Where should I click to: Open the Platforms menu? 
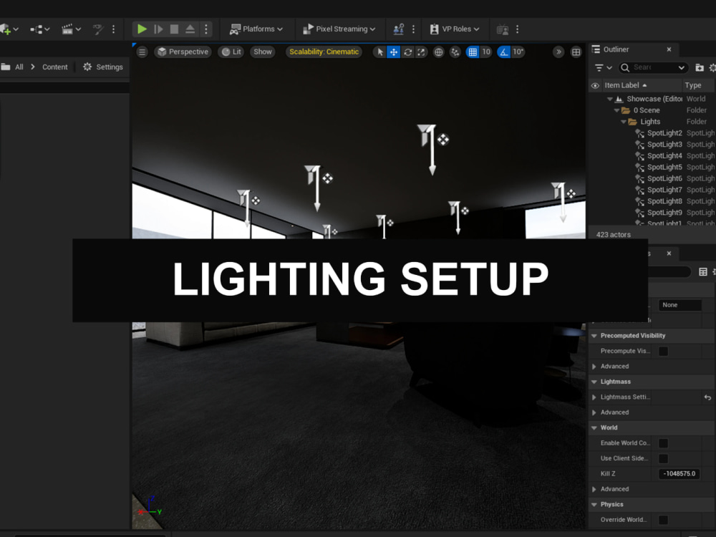coord(256,29)
